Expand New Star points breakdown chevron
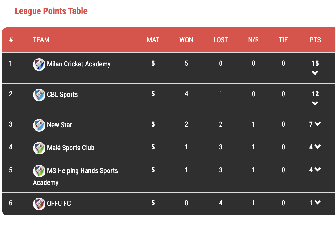Screen dimensions: 335x225 pos(318,124)
